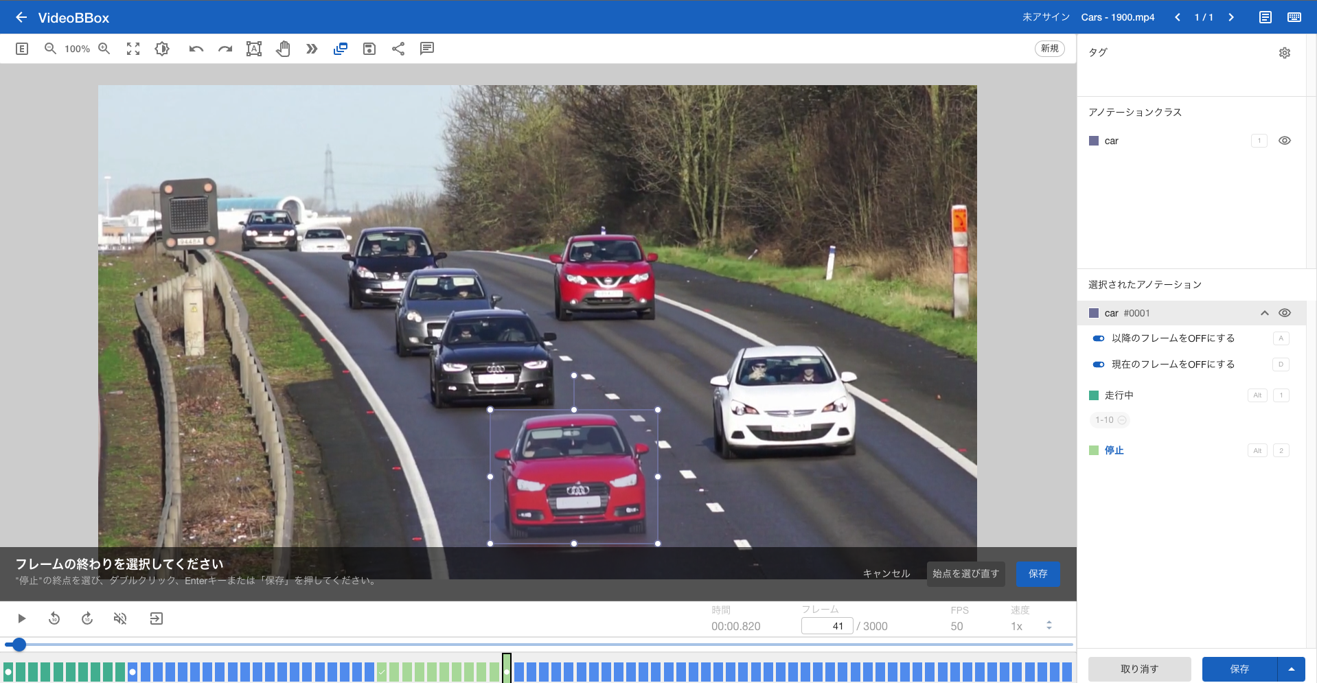The image size is (1317, 683).
Task: Open the task details list icon
Action: pos(1266,17)
